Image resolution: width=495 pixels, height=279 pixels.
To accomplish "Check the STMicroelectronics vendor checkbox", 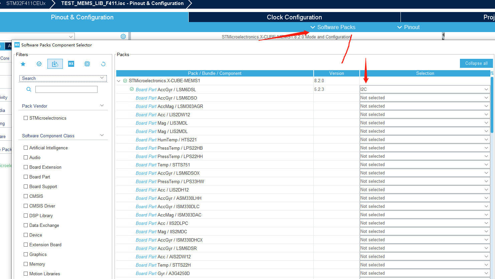I will (26, 118).
